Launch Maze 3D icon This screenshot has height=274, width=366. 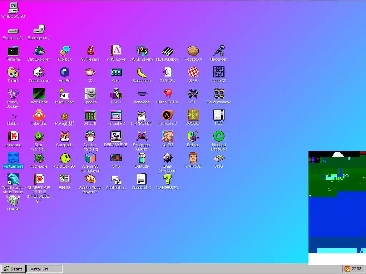pyautogui.click(x=219, y=72)
